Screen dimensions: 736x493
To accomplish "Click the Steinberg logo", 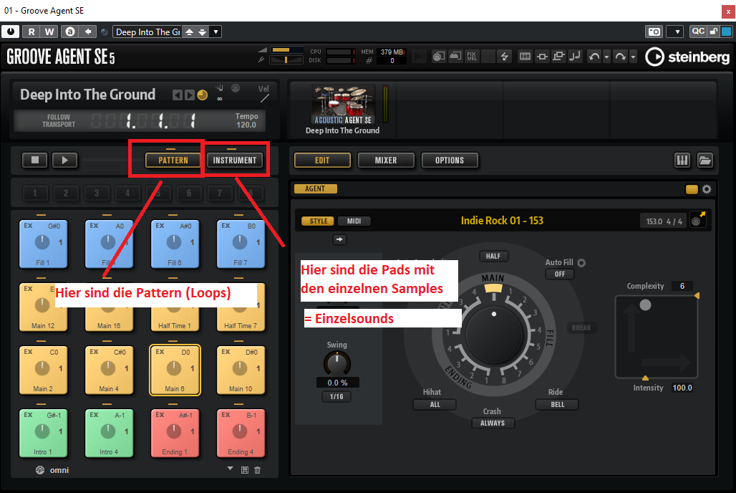I will pos(687,57).
